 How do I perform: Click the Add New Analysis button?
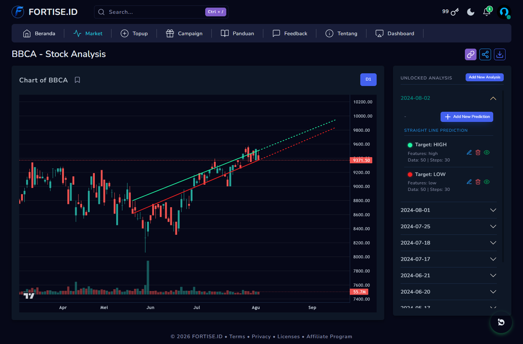(x=485, y=77)
